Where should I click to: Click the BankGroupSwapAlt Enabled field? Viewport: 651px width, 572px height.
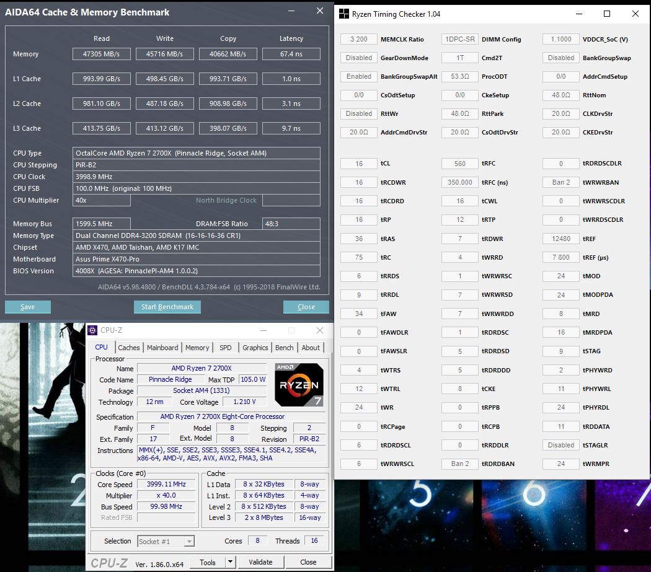359,76
